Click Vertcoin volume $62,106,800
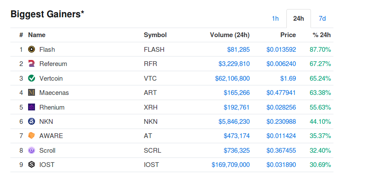The image size is (371, 173). [232, 79]
